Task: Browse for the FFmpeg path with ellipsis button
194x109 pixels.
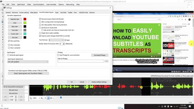Action: pos(106,61)
